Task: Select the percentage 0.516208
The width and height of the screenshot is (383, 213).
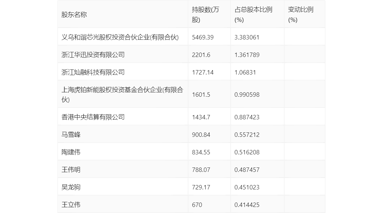Action: (x=247, y=152)
